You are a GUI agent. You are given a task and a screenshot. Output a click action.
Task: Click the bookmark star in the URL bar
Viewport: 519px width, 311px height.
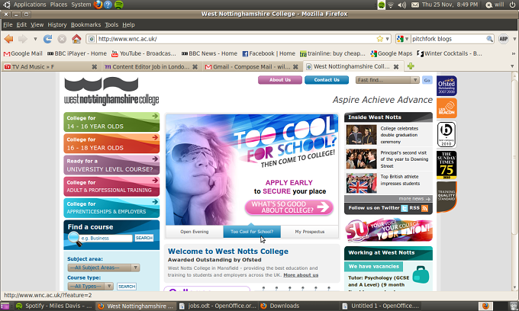click(x=379, y=39)
